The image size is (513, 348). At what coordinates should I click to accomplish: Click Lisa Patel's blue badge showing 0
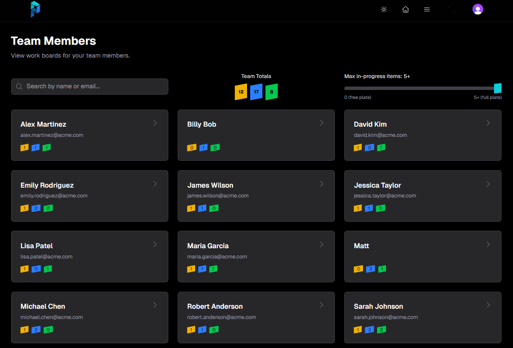click(36, 269)
